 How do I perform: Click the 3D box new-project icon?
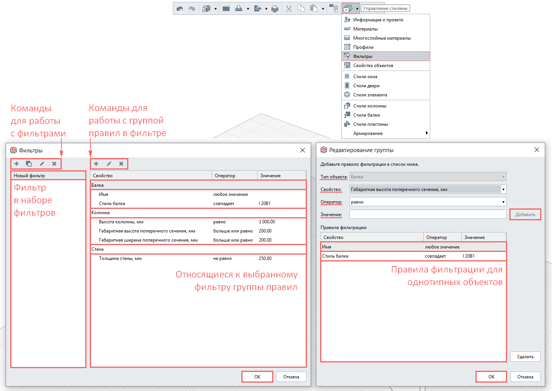[x=206, y=8]
